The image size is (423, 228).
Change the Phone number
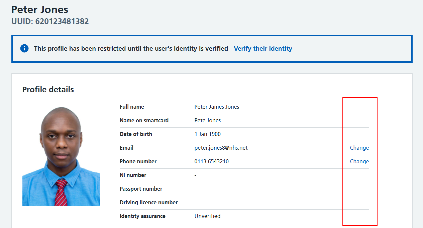[x=359, y=161]
